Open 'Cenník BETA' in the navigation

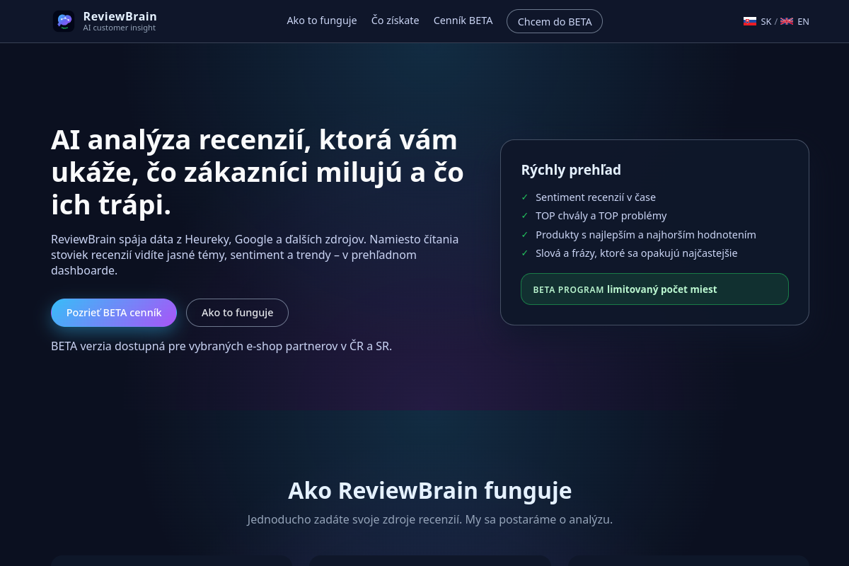click(463, 21)
